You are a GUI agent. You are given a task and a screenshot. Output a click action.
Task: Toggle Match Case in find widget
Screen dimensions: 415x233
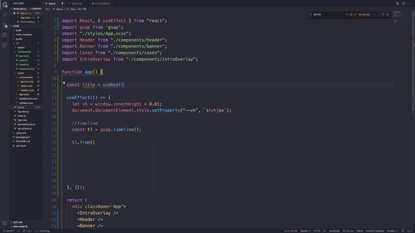pos(347,14)
